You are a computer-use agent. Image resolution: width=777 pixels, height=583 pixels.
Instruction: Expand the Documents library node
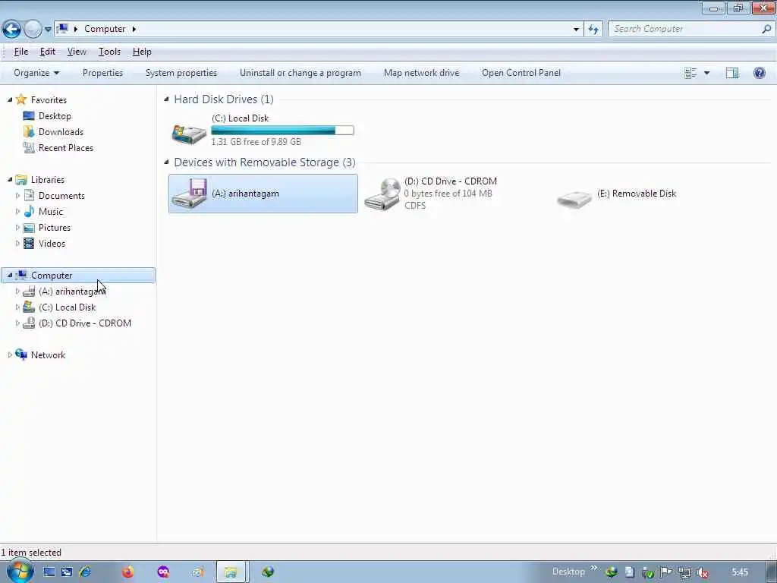coord(17,196)
